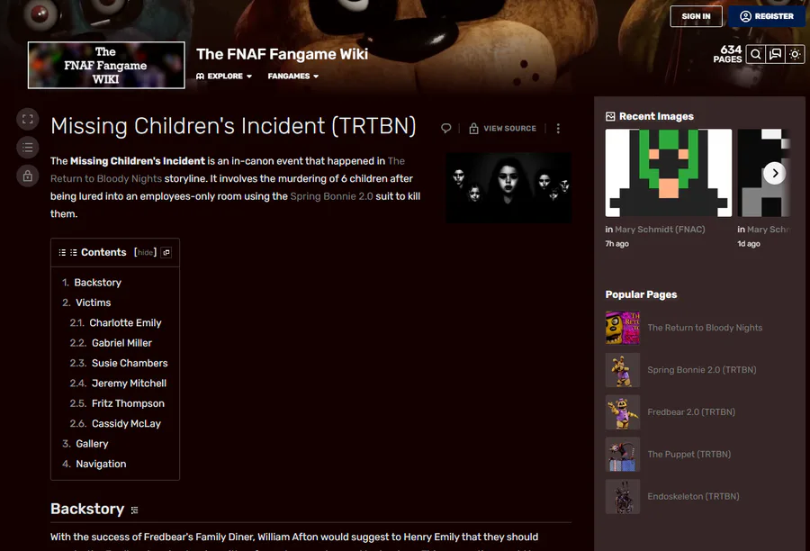Image resolution: width=810 pixels, height=551 pixels.
Task: Expand the Fangames dropdown menu
Action: pyautogui.click(x=292, y=76)
